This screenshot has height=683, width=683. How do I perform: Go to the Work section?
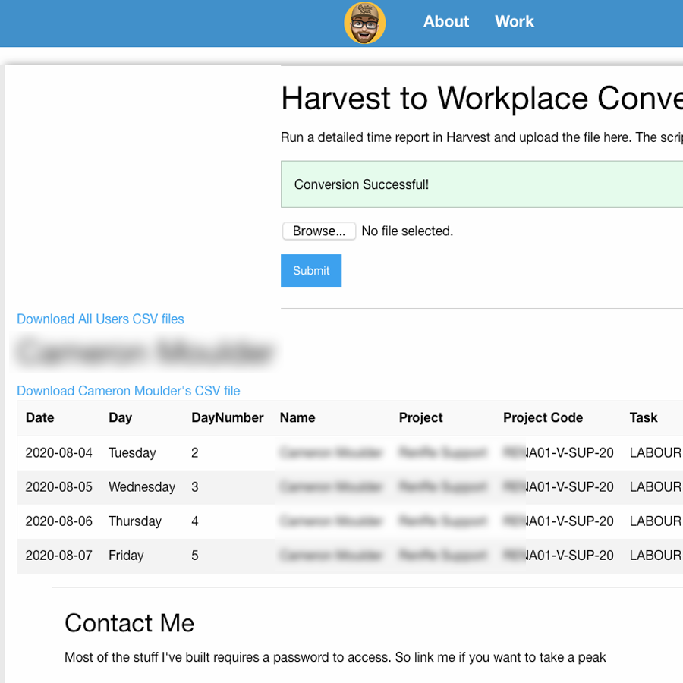[x=514, y=22]
